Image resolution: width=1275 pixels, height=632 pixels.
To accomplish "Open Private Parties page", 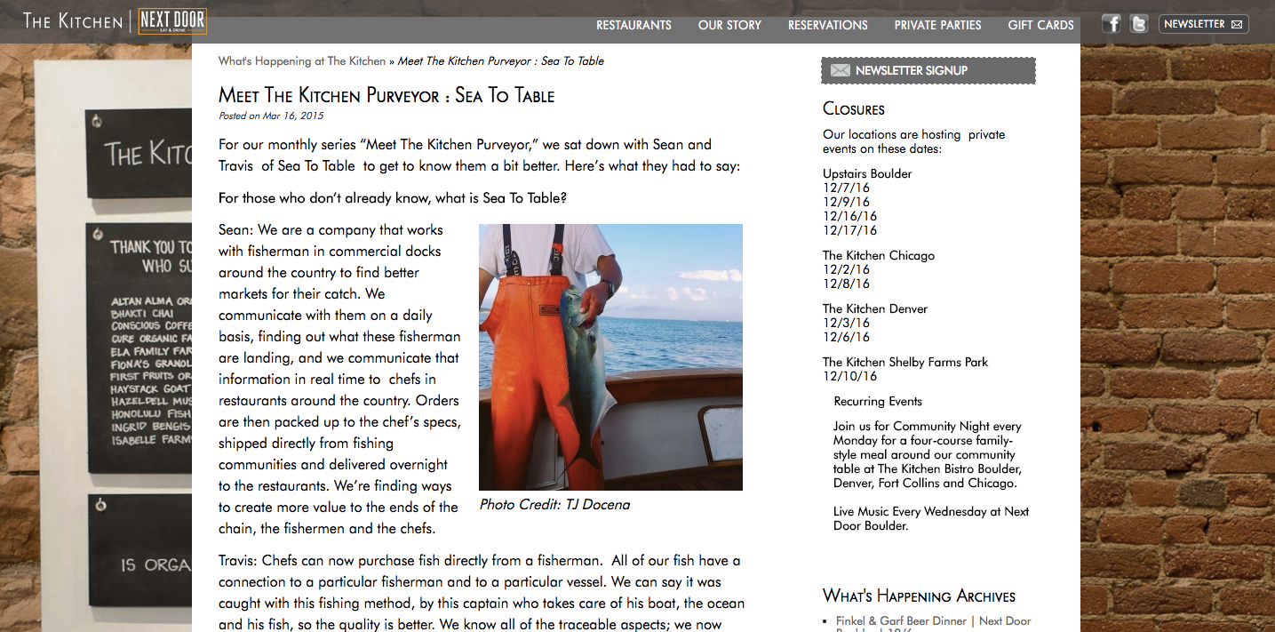I will coord(937,25).
